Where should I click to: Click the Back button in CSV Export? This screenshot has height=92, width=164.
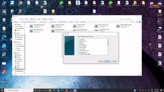[101, 62]
